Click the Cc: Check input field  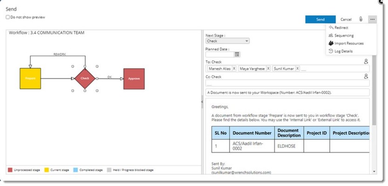(284, 84)
